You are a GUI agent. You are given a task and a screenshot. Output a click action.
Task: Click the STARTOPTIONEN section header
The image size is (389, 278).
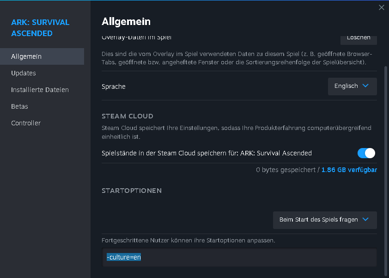tap(132, 191)
